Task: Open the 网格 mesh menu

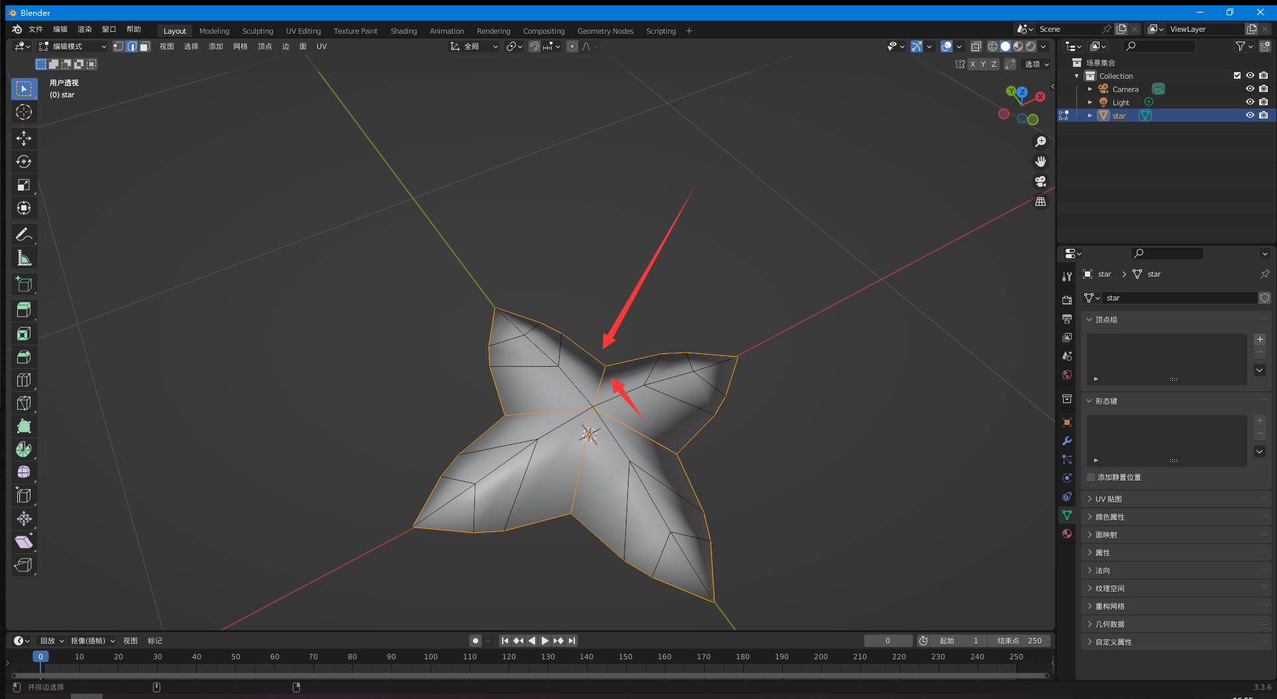Action: (240, 46)
